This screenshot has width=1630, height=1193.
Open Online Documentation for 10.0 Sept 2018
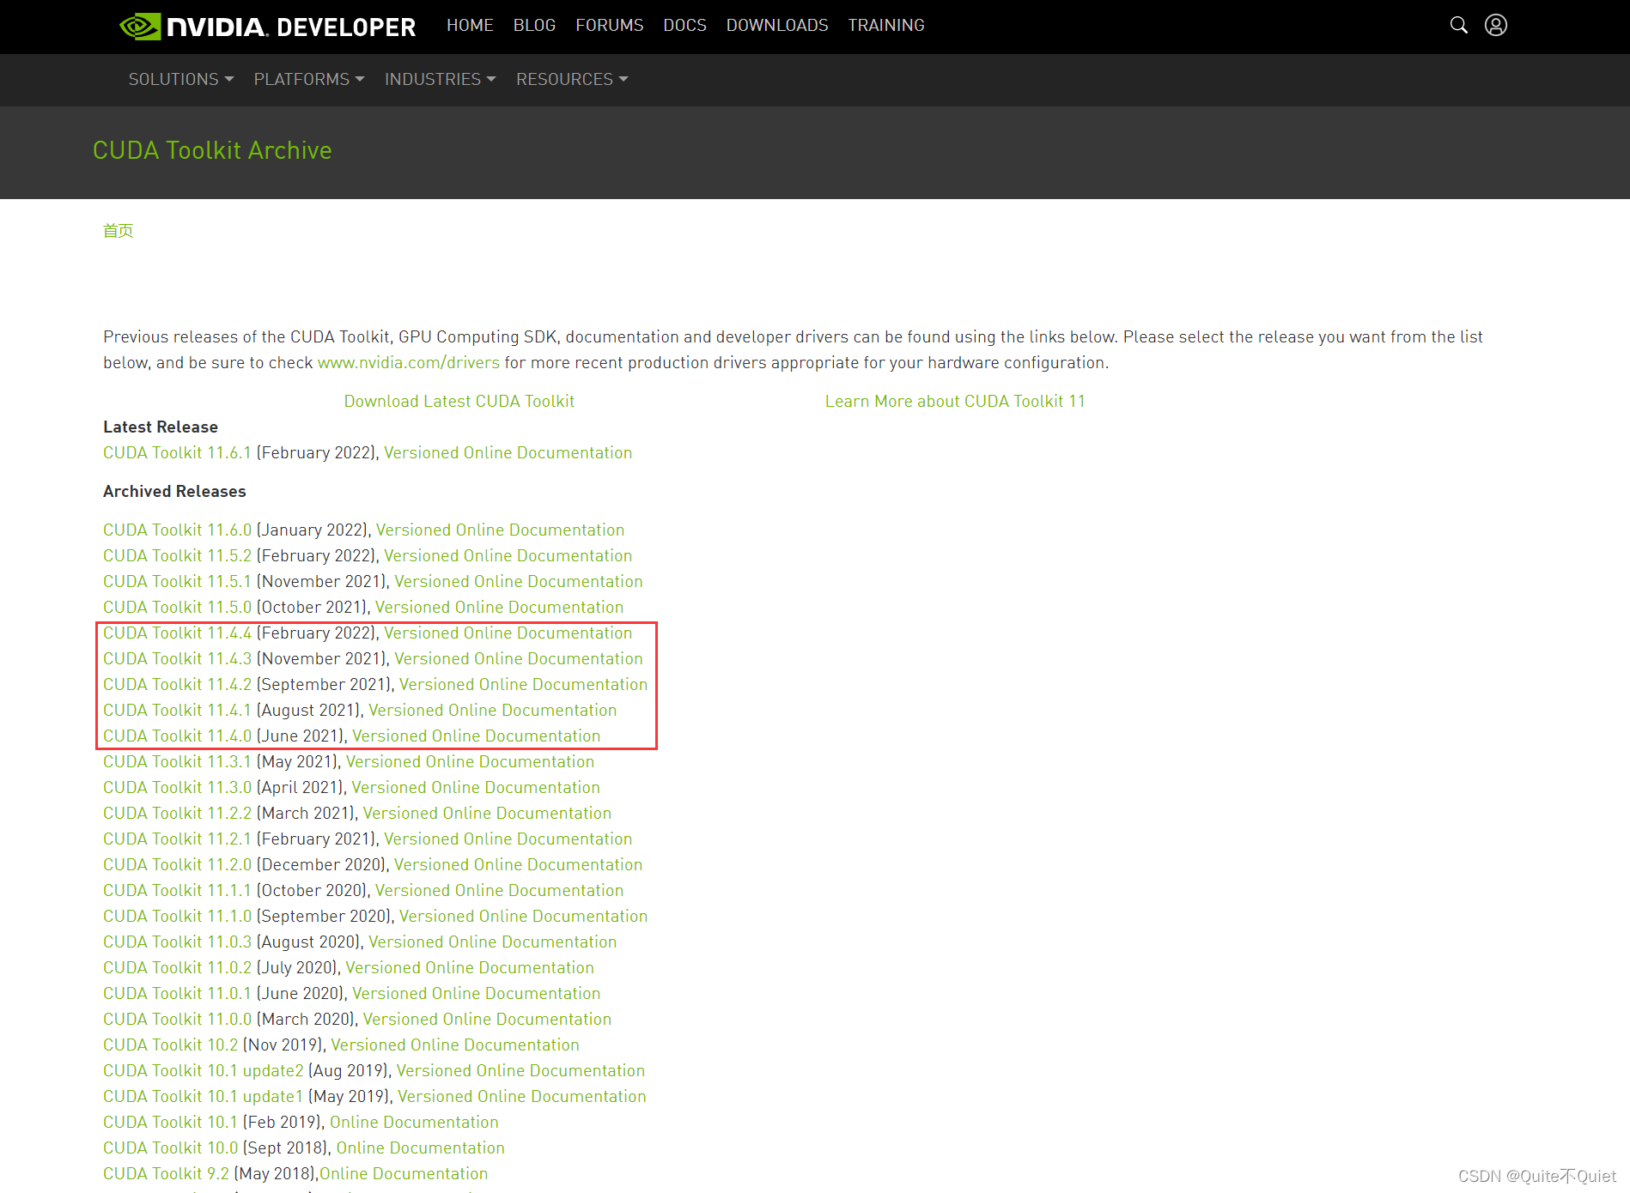[x=421, y=1148]
